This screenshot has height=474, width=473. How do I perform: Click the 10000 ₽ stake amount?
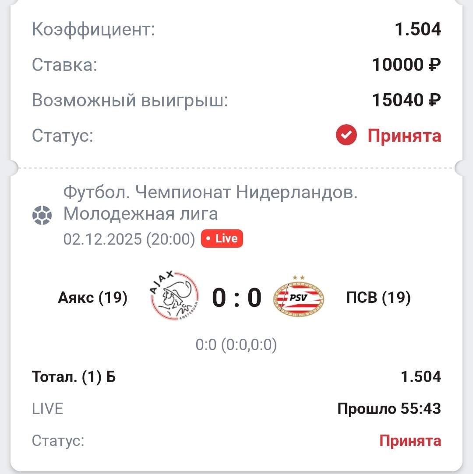point(406,65)
